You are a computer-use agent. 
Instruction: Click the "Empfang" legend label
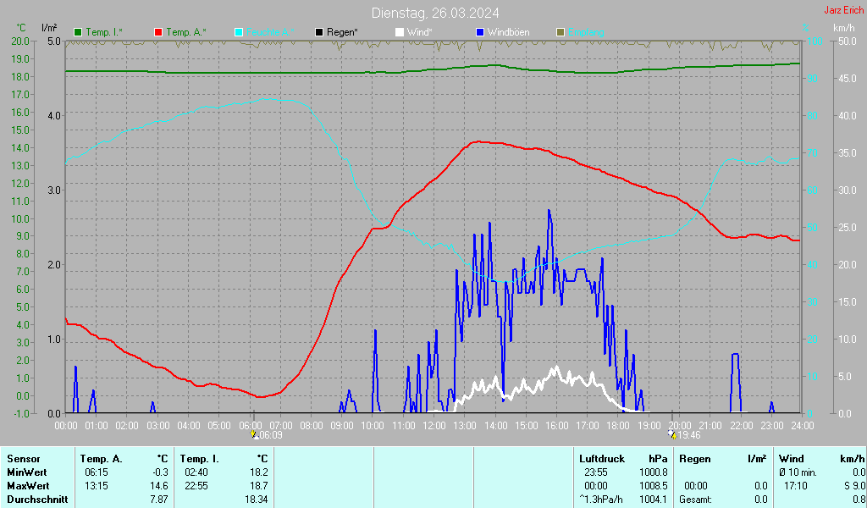[x=586, y=32]
